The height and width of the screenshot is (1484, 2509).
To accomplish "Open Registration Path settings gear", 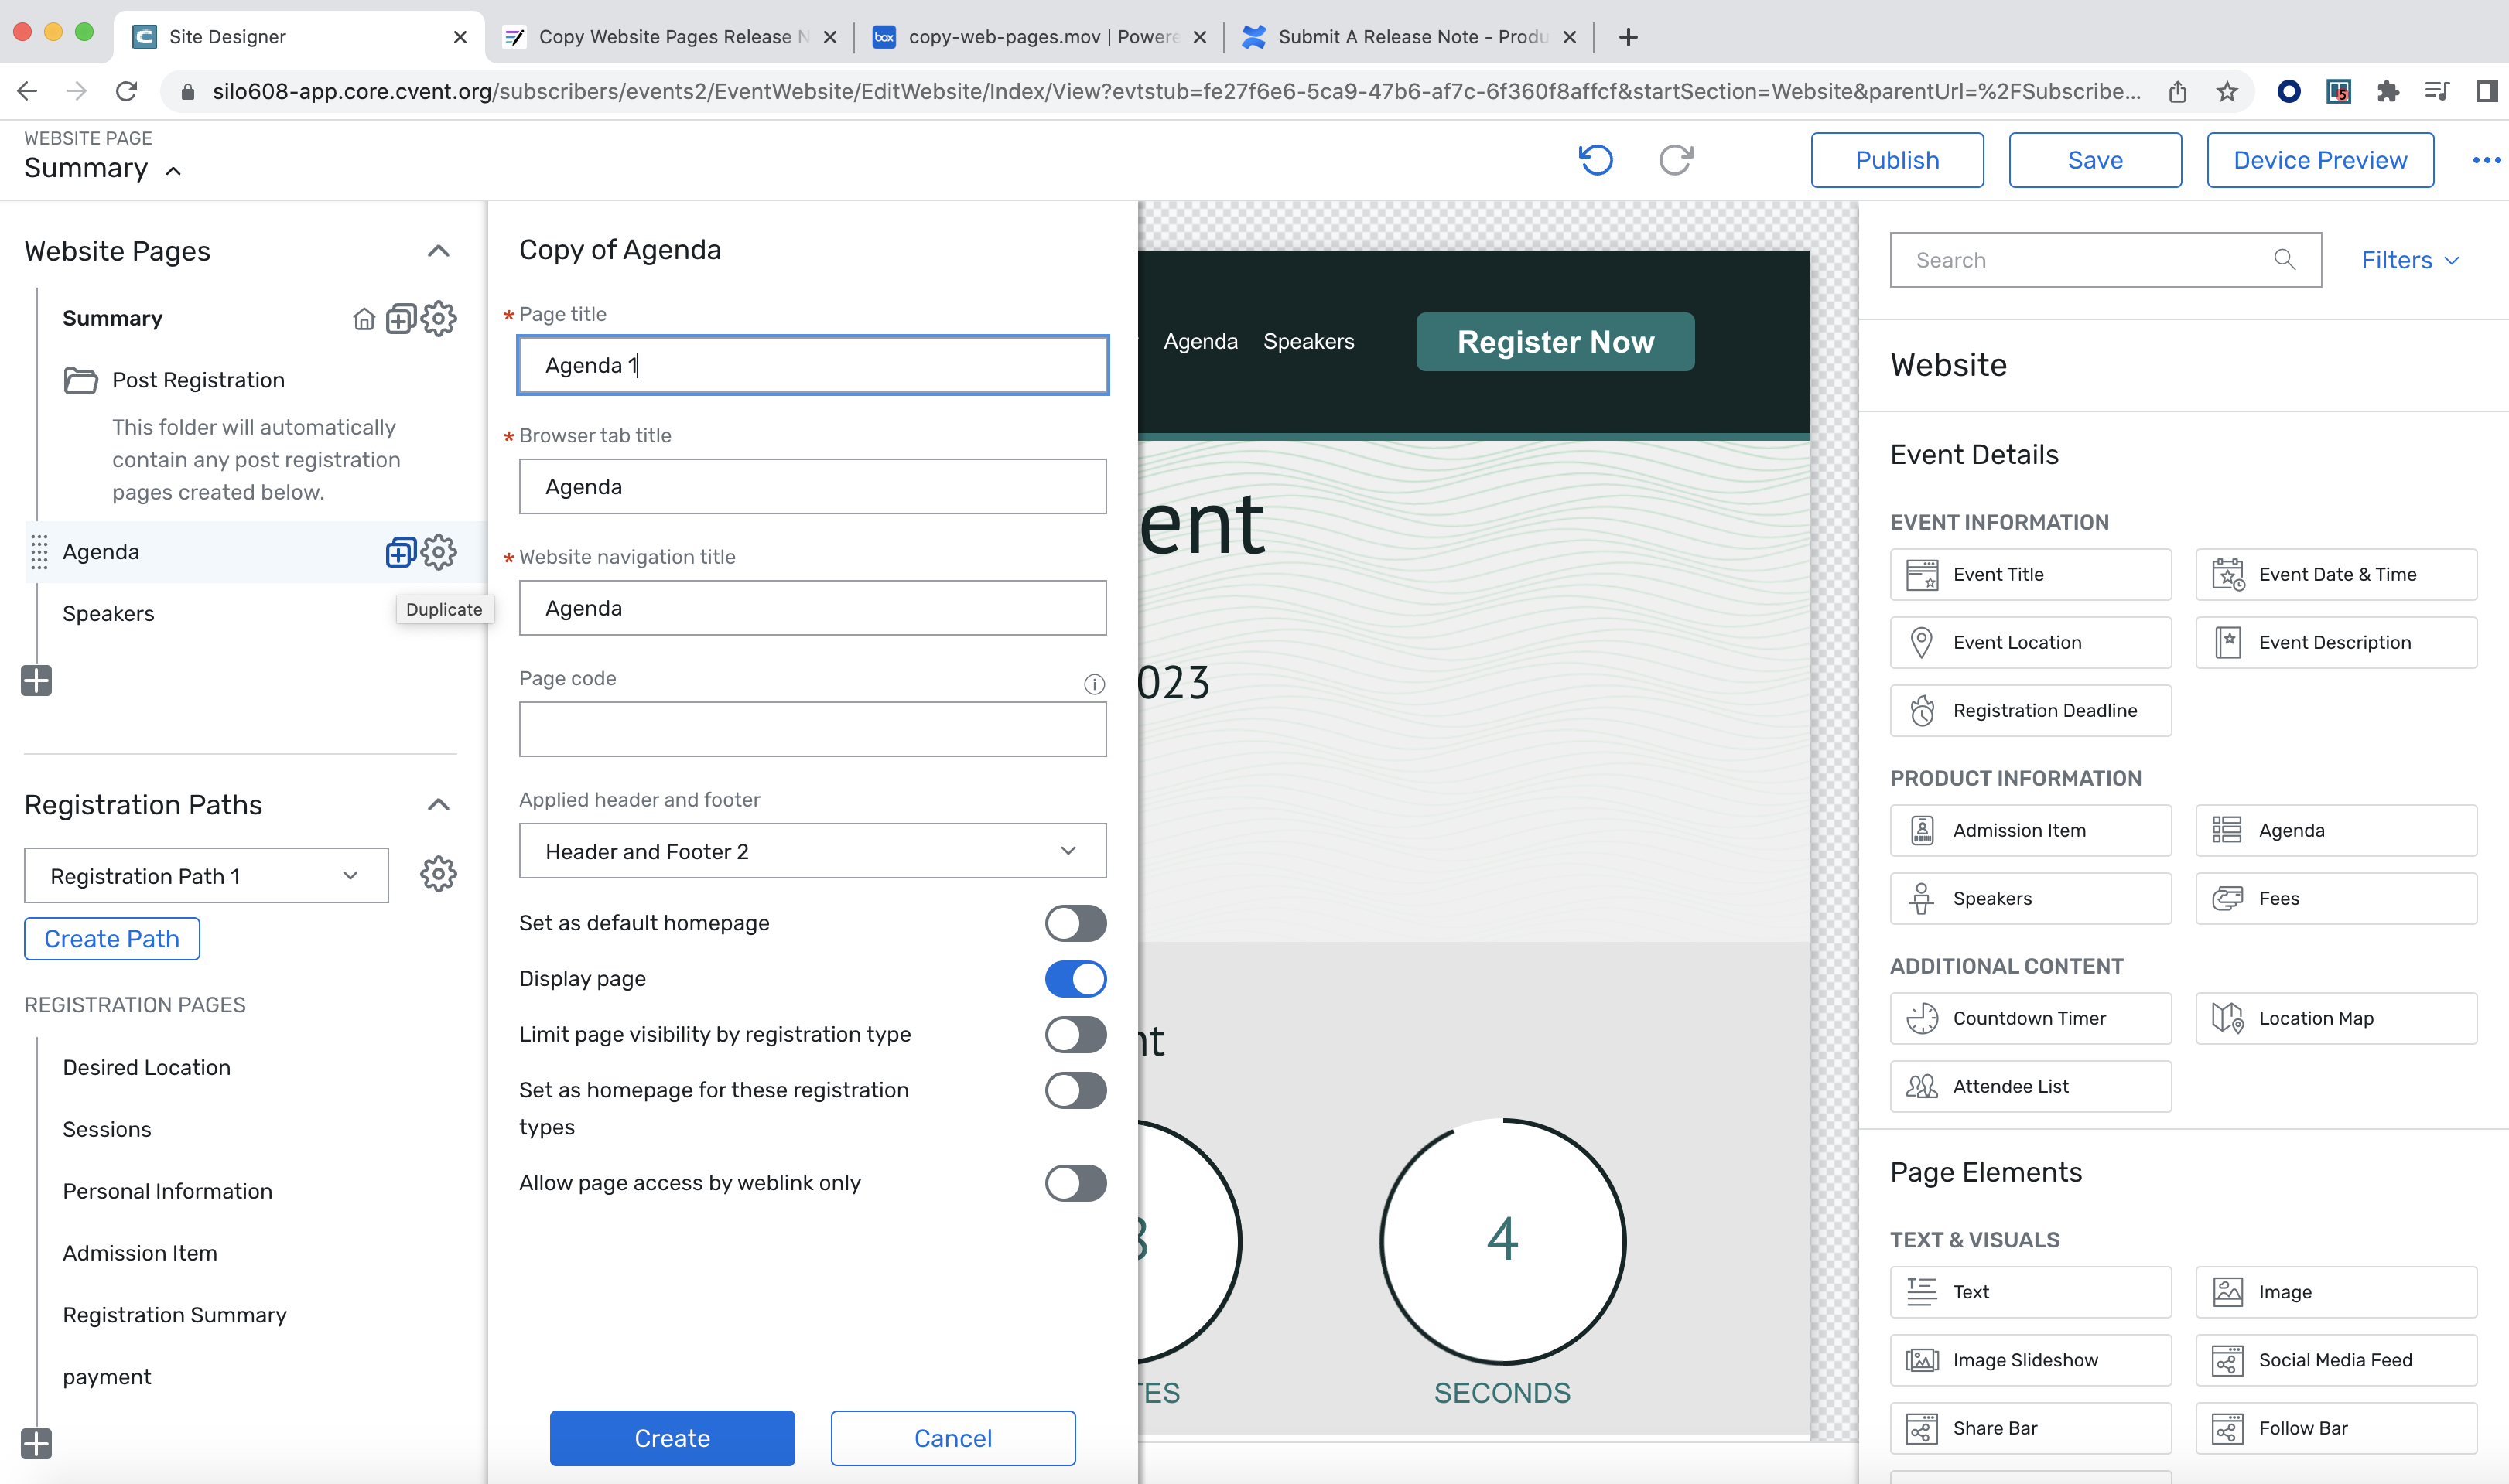I will point(438,874).
